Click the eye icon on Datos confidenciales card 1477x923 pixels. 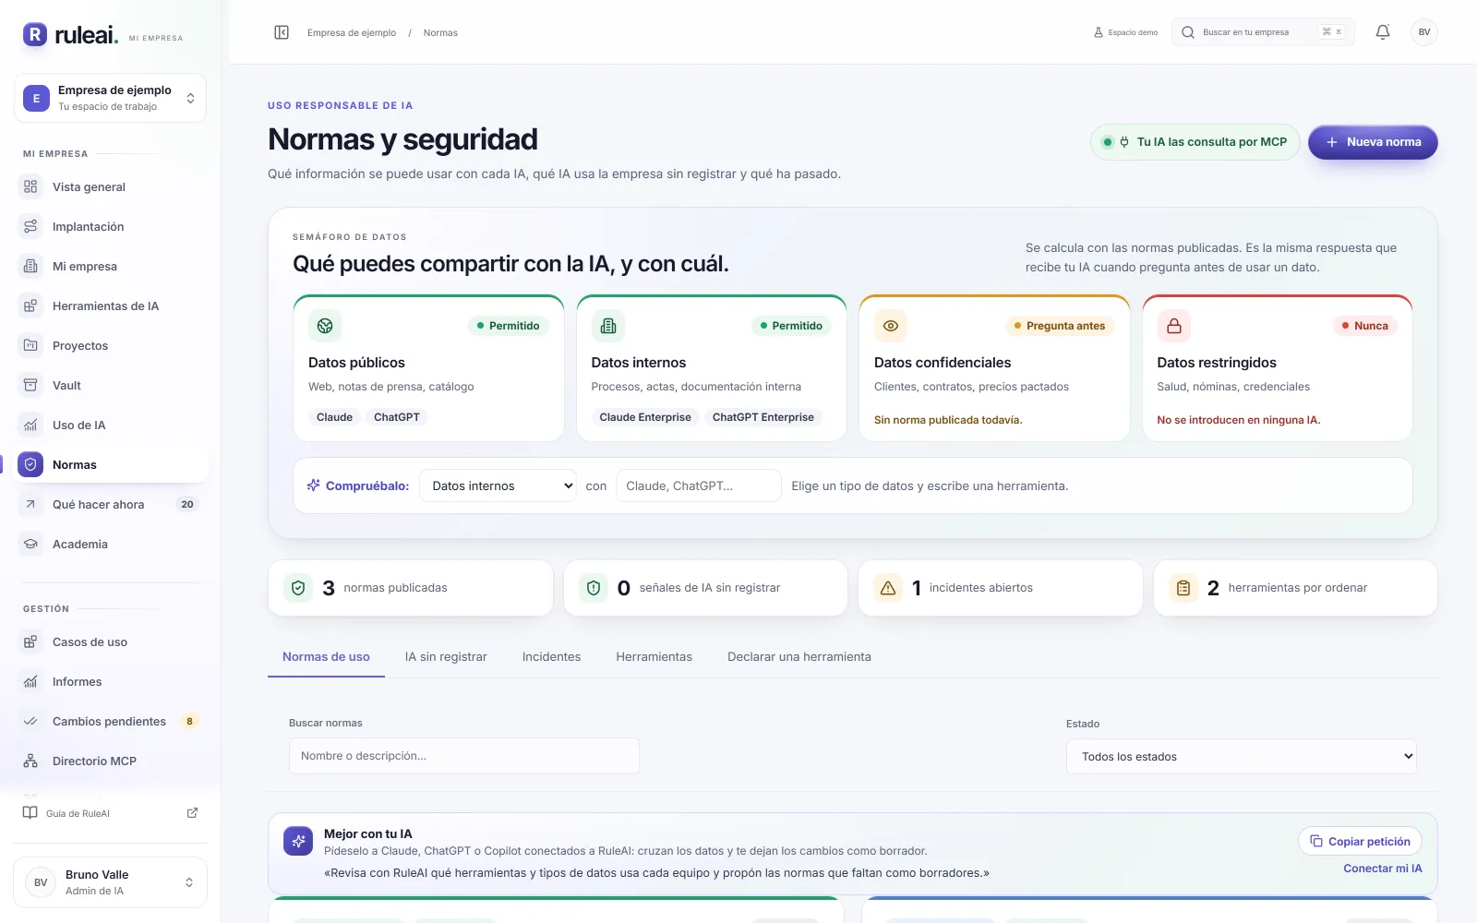coord(891,326)
